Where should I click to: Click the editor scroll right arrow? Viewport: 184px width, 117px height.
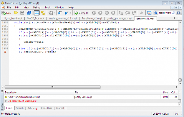pyautogui.click(x=176, y=87)
